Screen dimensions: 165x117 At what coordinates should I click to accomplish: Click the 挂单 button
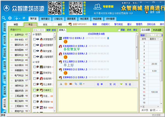tap(100, 84)
